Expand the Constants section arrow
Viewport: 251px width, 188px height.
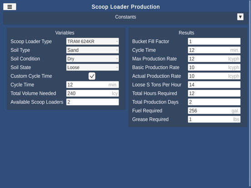[x=240, y=17]
